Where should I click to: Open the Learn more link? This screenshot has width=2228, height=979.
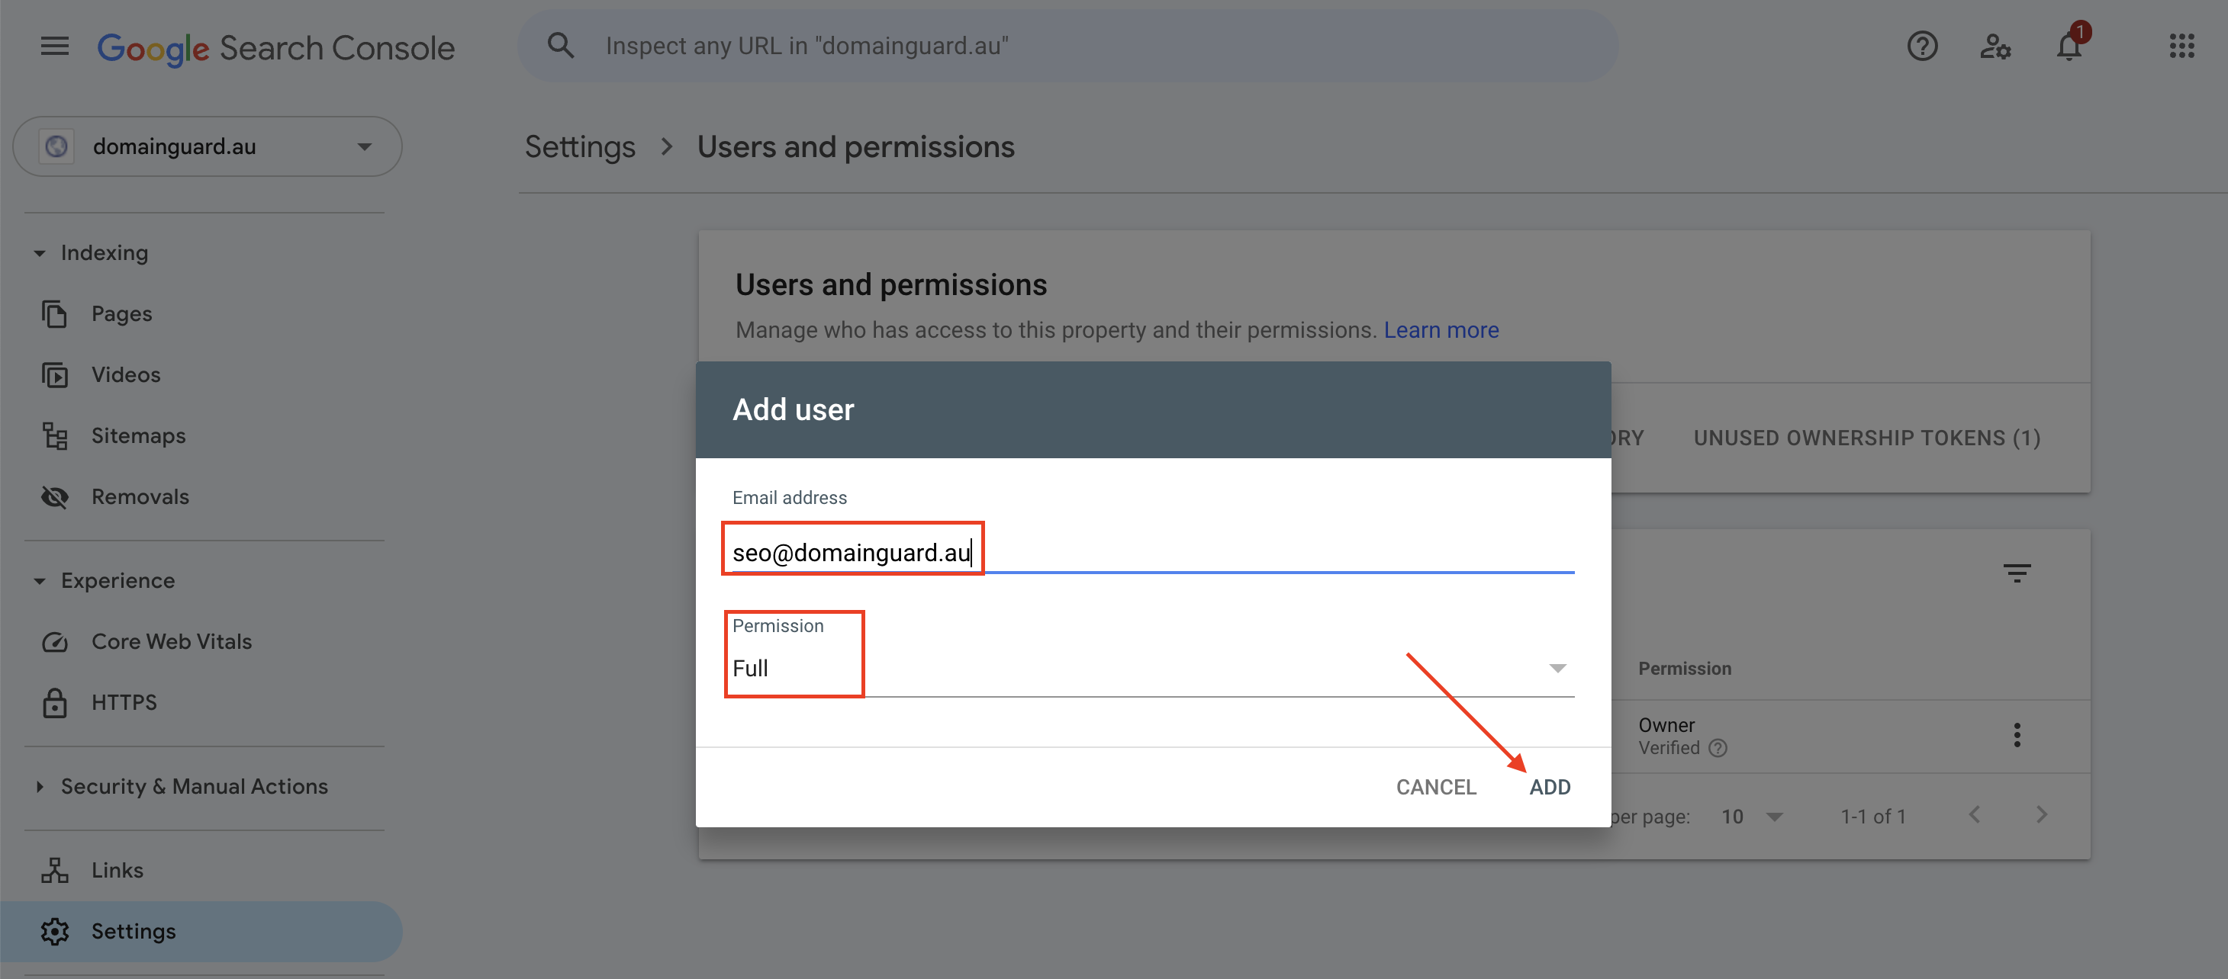(x=1441, y=330)
